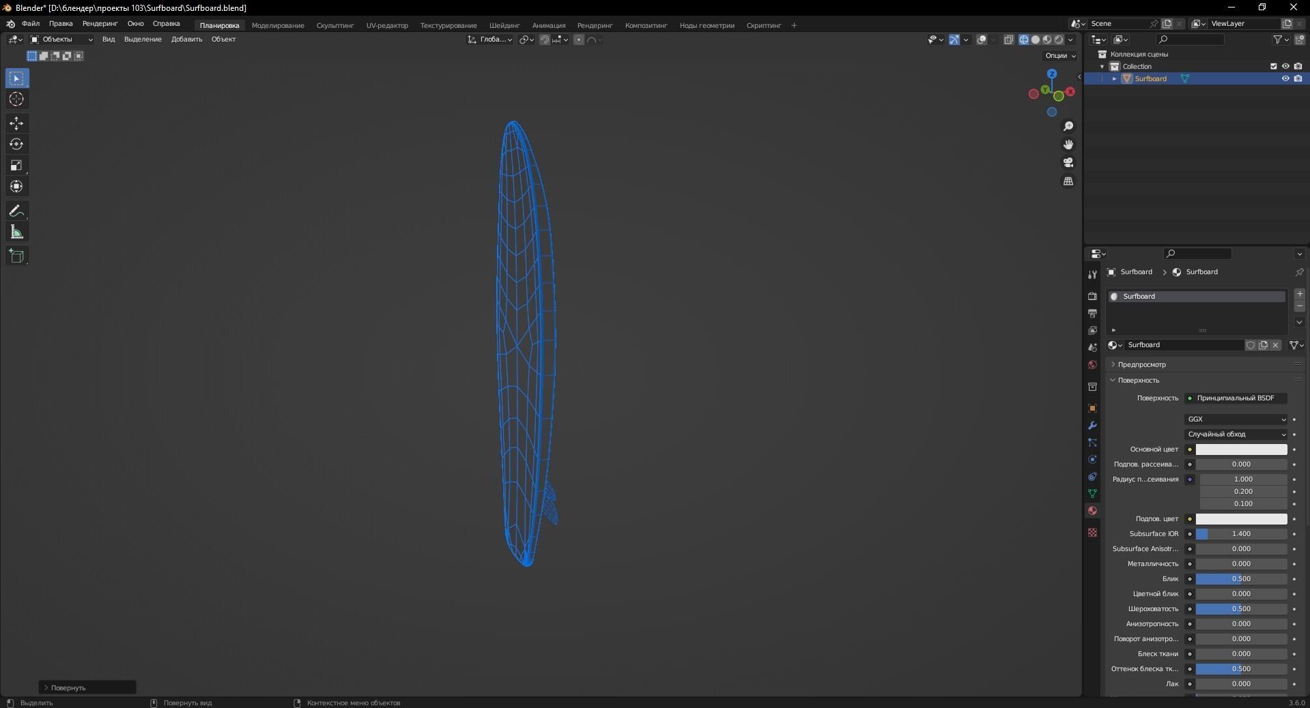
Task: Activate the Rotate tool
Action: point(17,145)
